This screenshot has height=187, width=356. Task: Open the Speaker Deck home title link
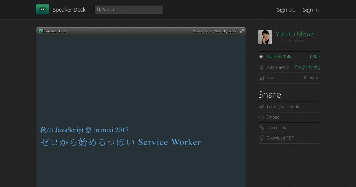[69, 9]
